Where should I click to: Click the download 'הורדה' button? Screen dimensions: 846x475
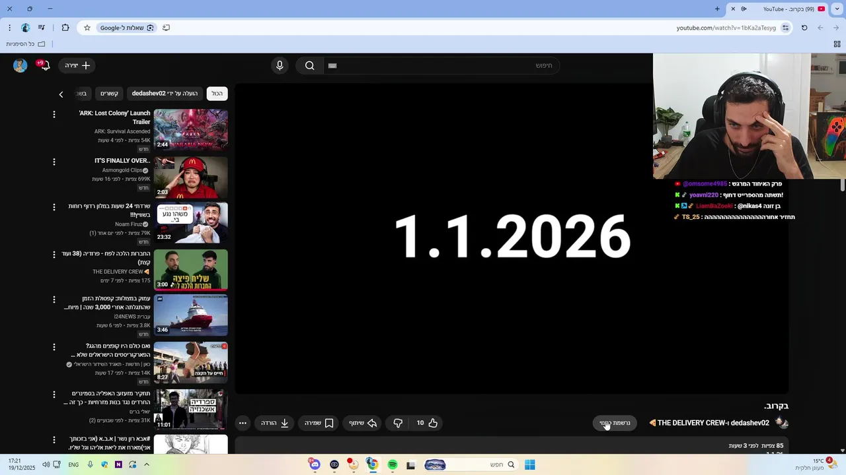(x=275, y=423)
